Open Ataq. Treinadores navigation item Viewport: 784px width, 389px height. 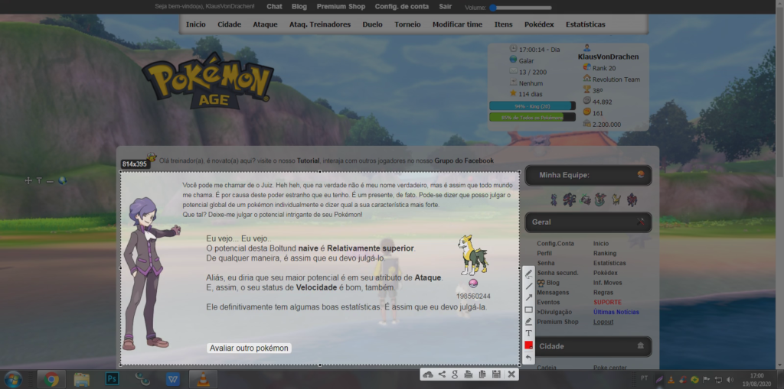[320, 24]
